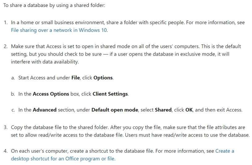
Task: Select the bold Default open mode text
Action: click(x=115, y=110)
